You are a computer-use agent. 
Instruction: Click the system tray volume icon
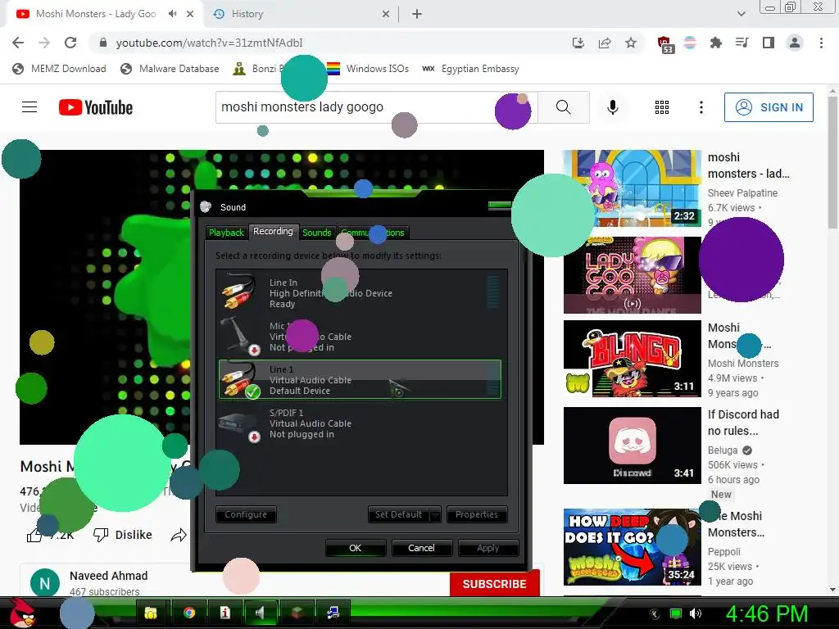[696, 613]
